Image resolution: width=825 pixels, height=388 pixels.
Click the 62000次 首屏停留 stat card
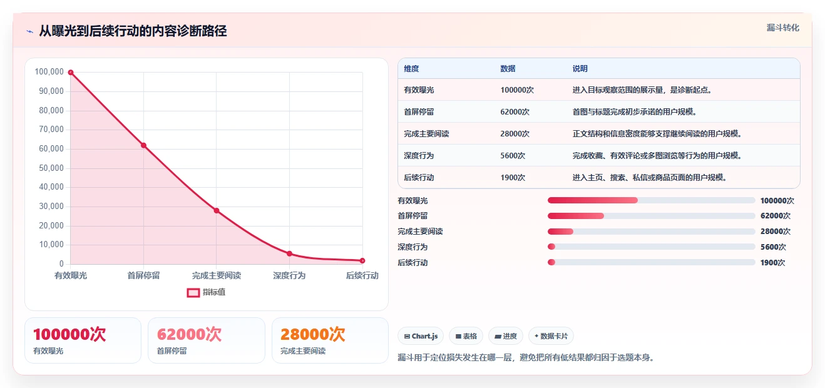(207, 340)
